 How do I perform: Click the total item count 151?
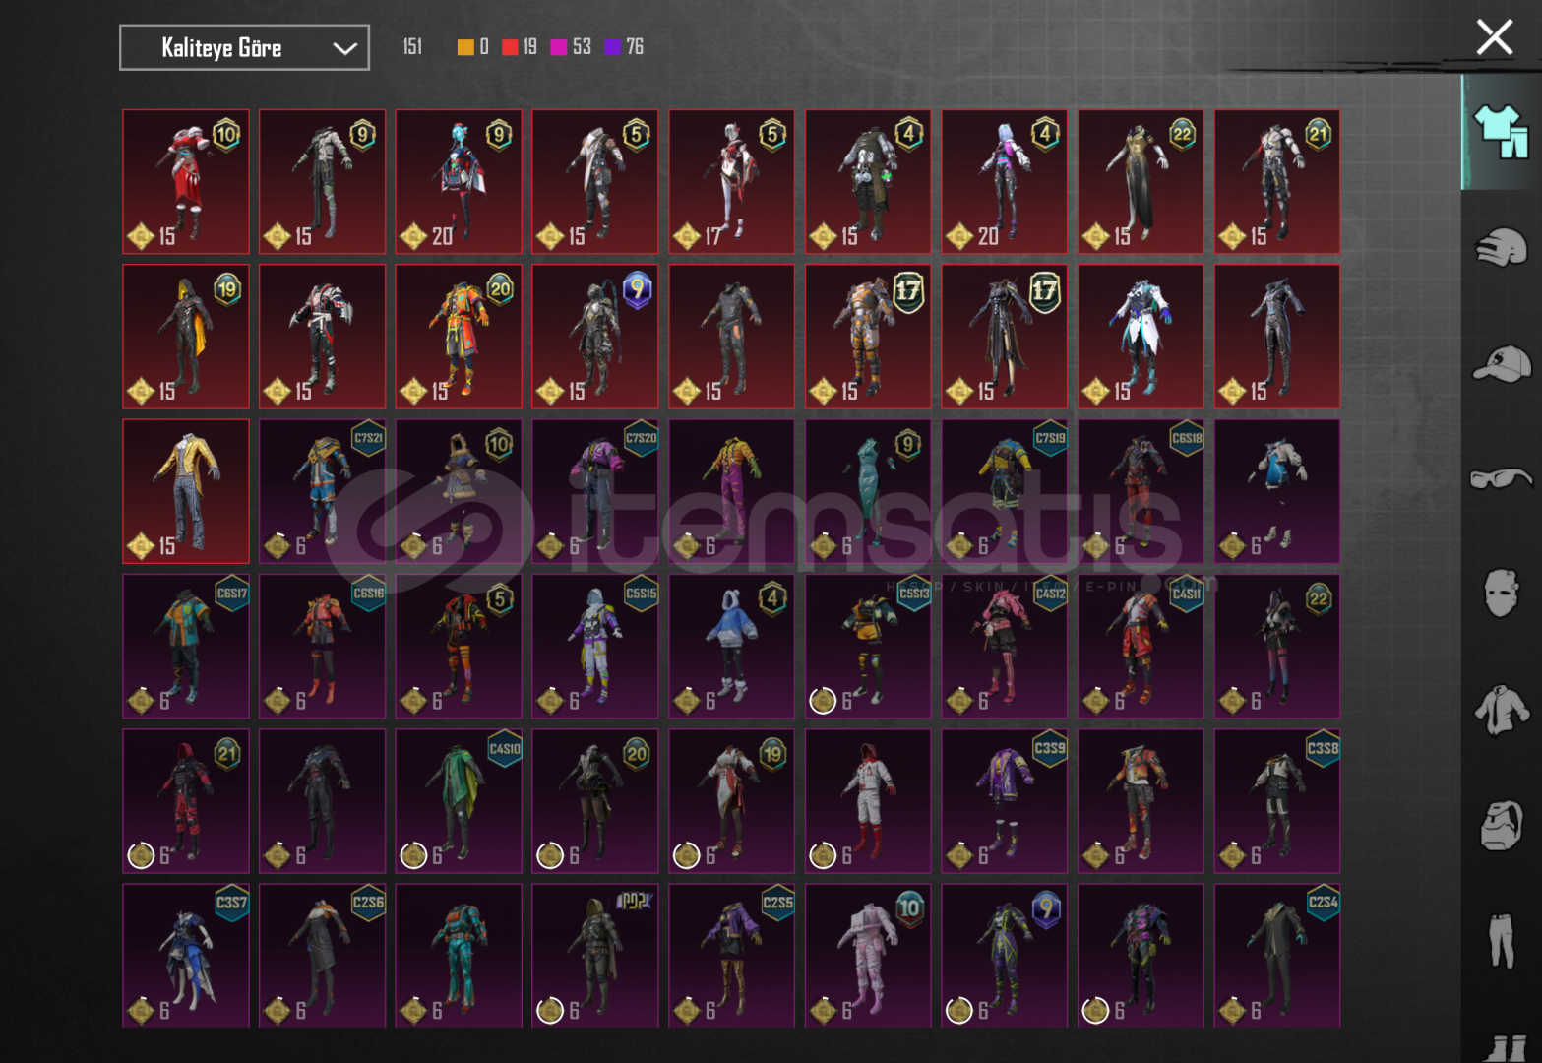click(412, 47)
